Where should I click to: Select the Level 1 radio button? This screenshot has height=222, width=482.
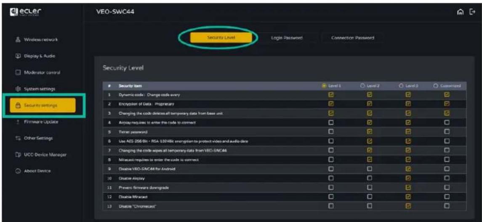[x=324, y=86]
